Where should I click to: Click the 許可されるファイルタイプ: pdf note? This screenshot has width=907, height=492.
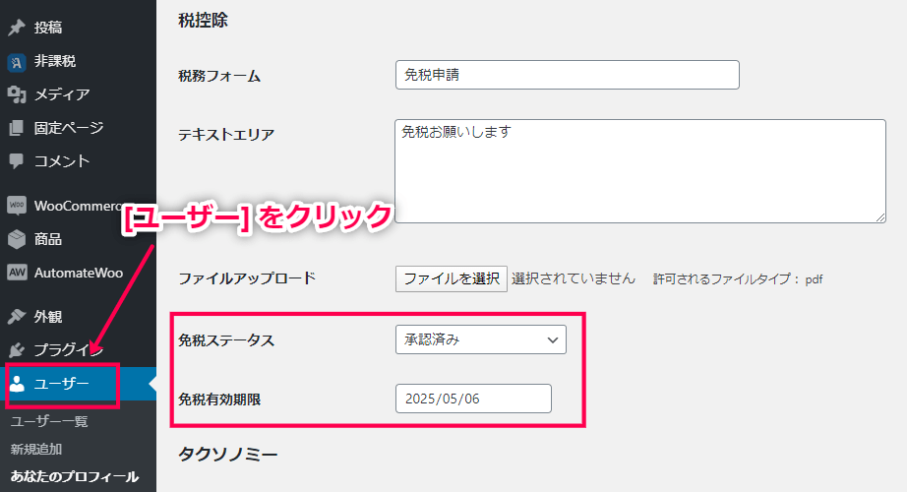point(738,279)
